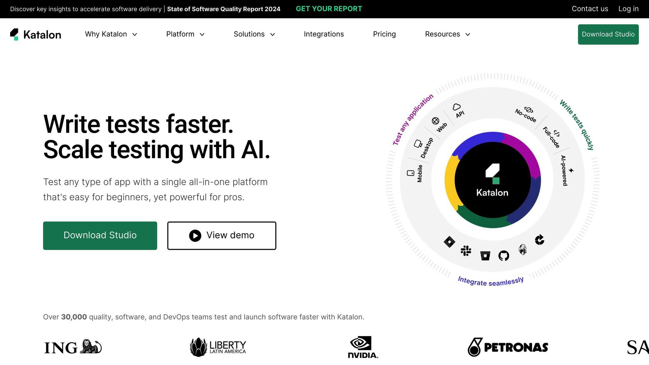
Task: Click the Jira diamond icon
Action: click(449, 242)
